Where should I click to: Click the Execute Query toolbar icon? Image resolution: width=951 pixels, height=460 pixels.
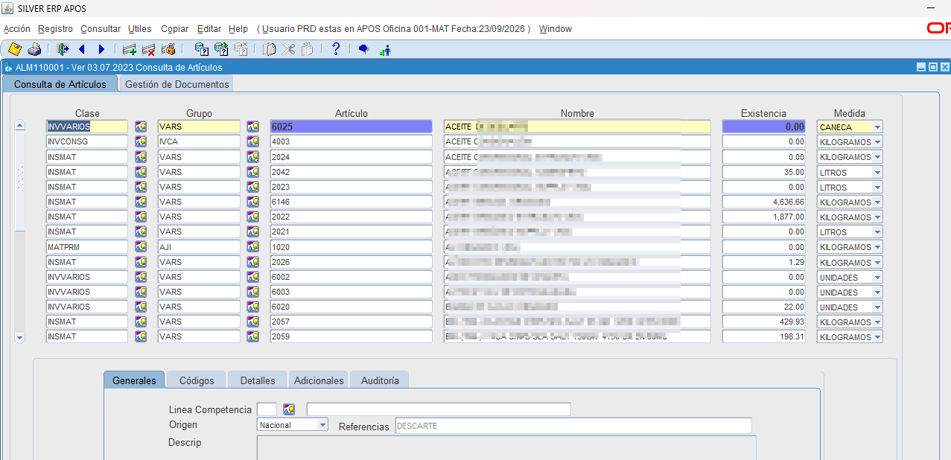[x=221, y=49]
